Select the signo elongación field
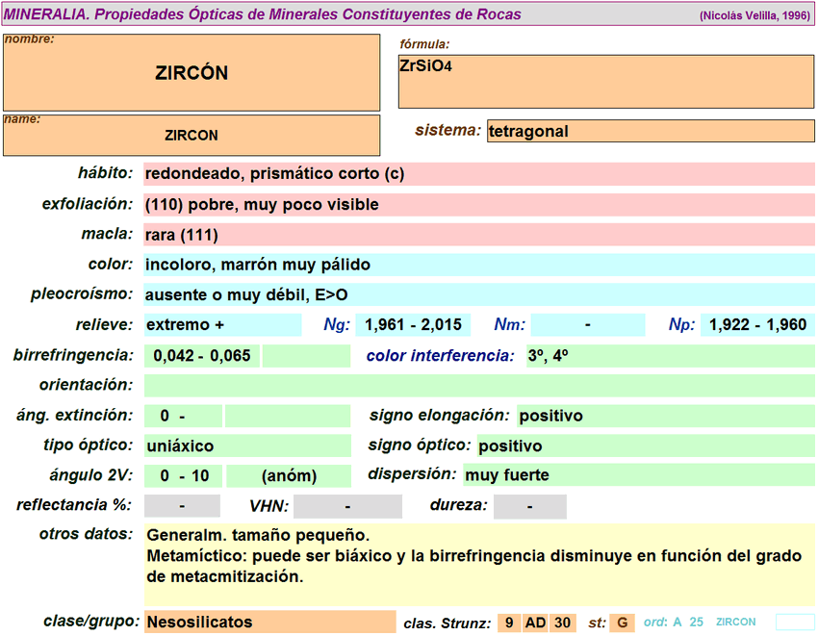 click(665, 416)
